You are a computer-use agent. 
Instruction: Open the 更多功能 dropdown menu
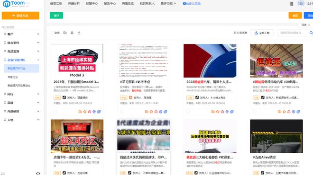(168, 3)
